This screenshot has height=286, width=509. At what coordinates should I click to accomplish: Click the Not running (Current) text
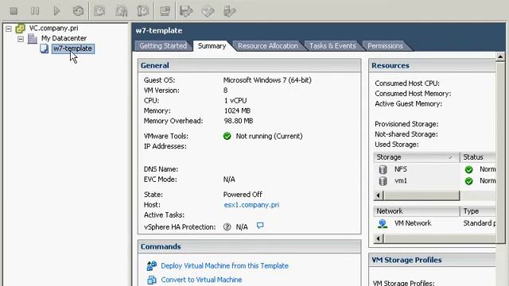[x=269, y=136]
